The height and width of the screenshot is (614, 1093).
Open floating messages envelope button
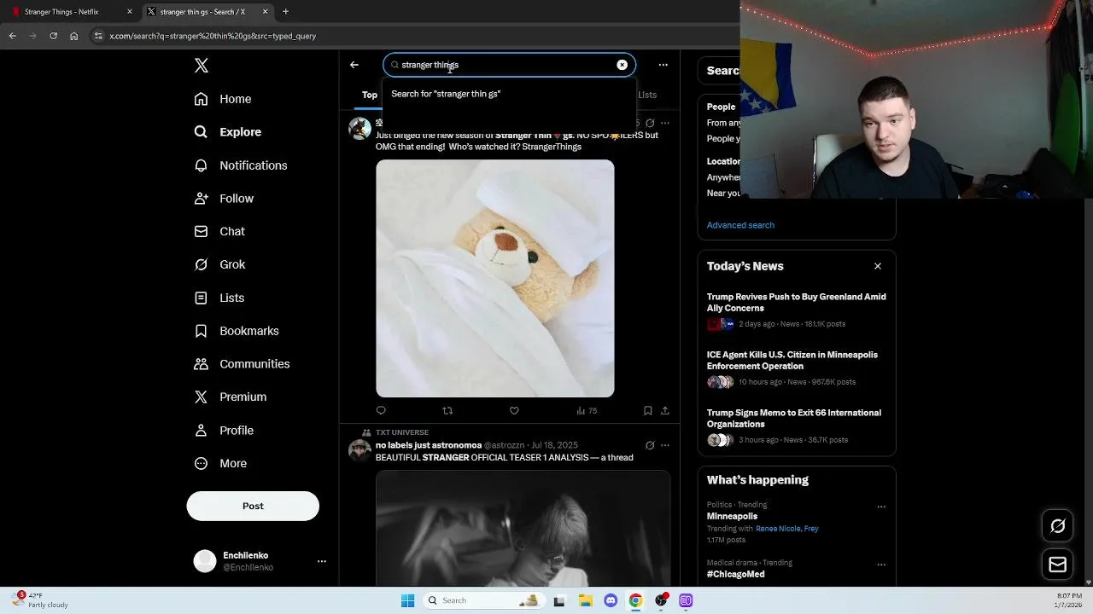(1058, 565)
